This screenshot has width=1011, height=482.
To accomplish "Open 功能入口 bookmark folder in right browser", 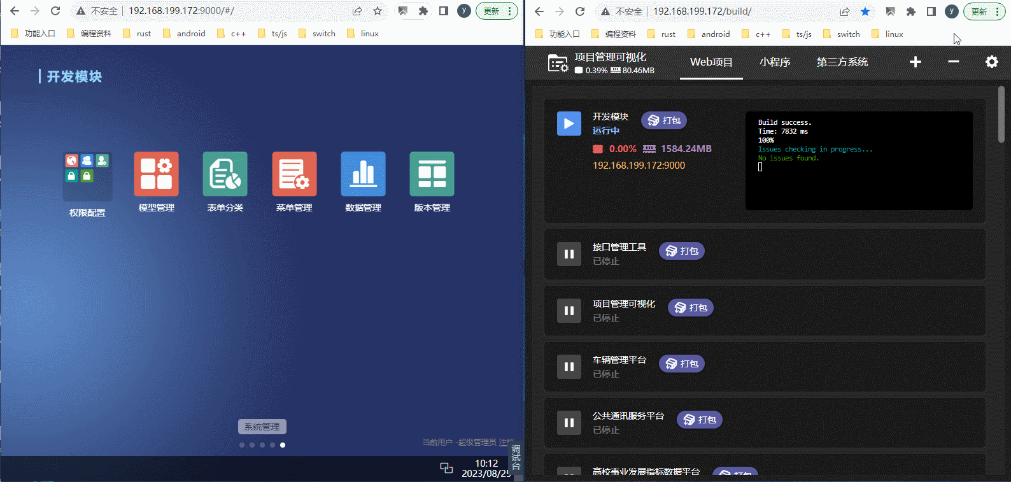I will click(x=558, y=34).
